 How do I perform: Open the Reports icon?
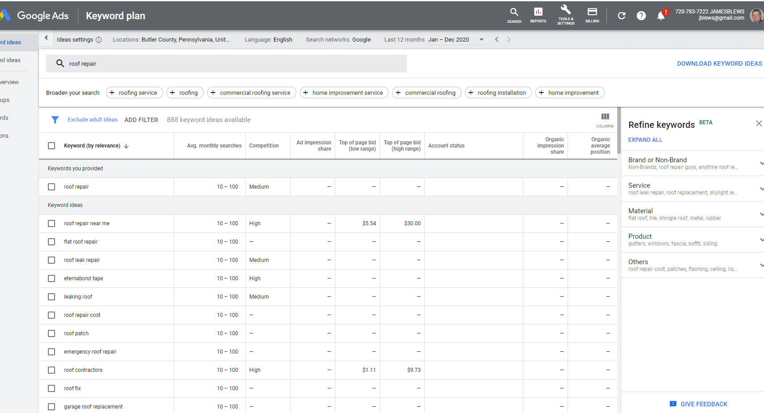click(x=538, y=15)
